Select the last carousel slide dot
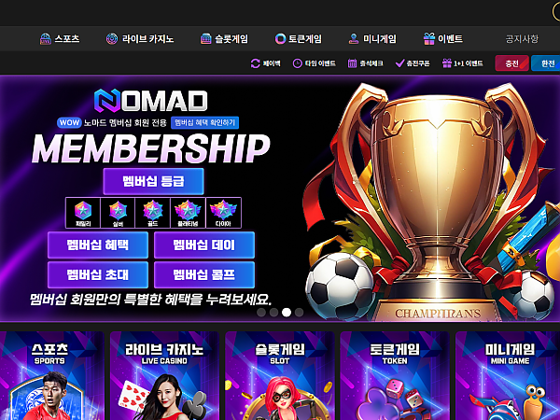This screenshot has height=420, width=560. pyautogui.click(x=300, y=312)
